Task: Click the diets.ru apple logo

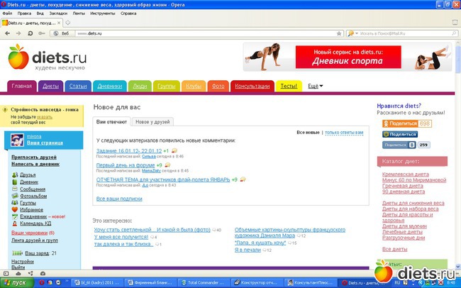Action: pos(18,57)
